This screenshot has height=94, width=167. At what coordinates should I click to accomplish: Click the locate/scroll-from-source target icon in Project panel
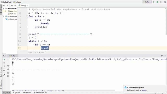[x=4, y=5]
